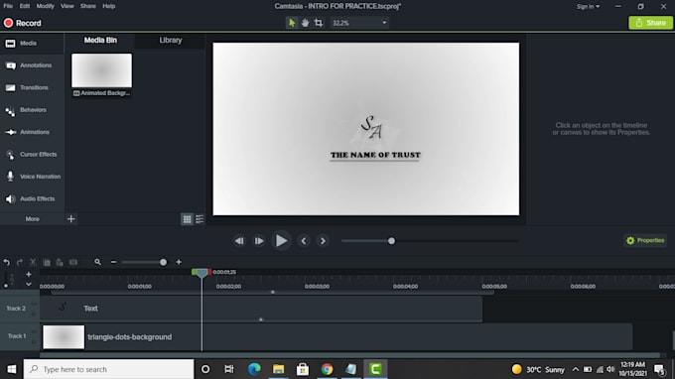Switch to the Media Bin tab
675x379 pixels.
(x=100, y=40)
